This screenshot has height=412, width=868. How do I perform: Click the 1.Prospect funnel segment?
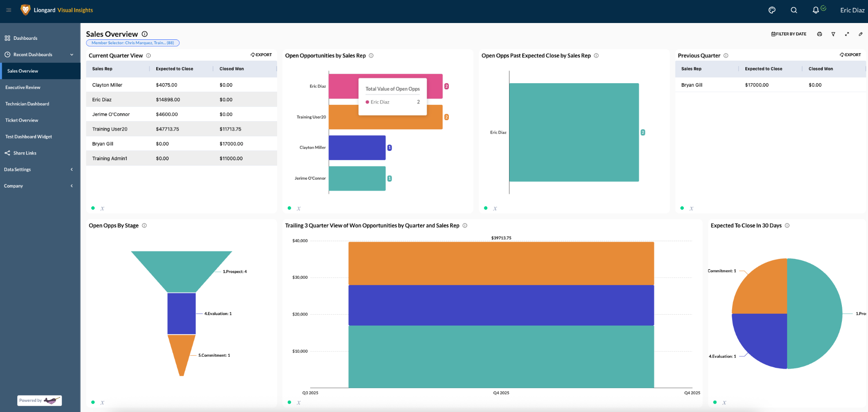pyautogui.click(x=181, y=271)
